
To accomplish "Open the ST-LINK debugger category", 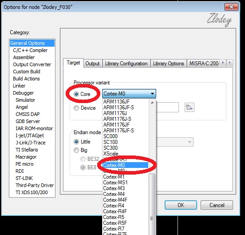I will point(24,178).
